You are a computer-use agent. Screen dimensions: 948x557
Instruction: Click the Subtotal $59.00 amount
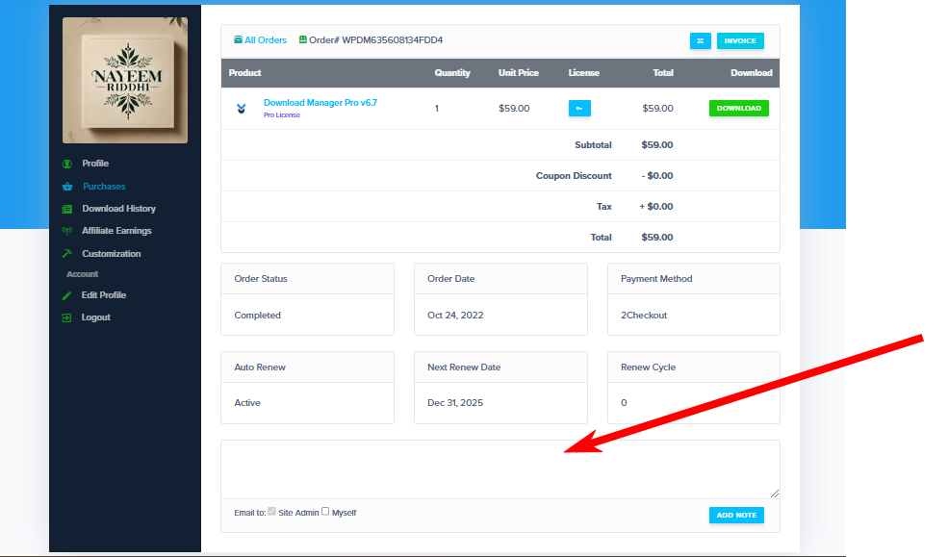point(657,145)
